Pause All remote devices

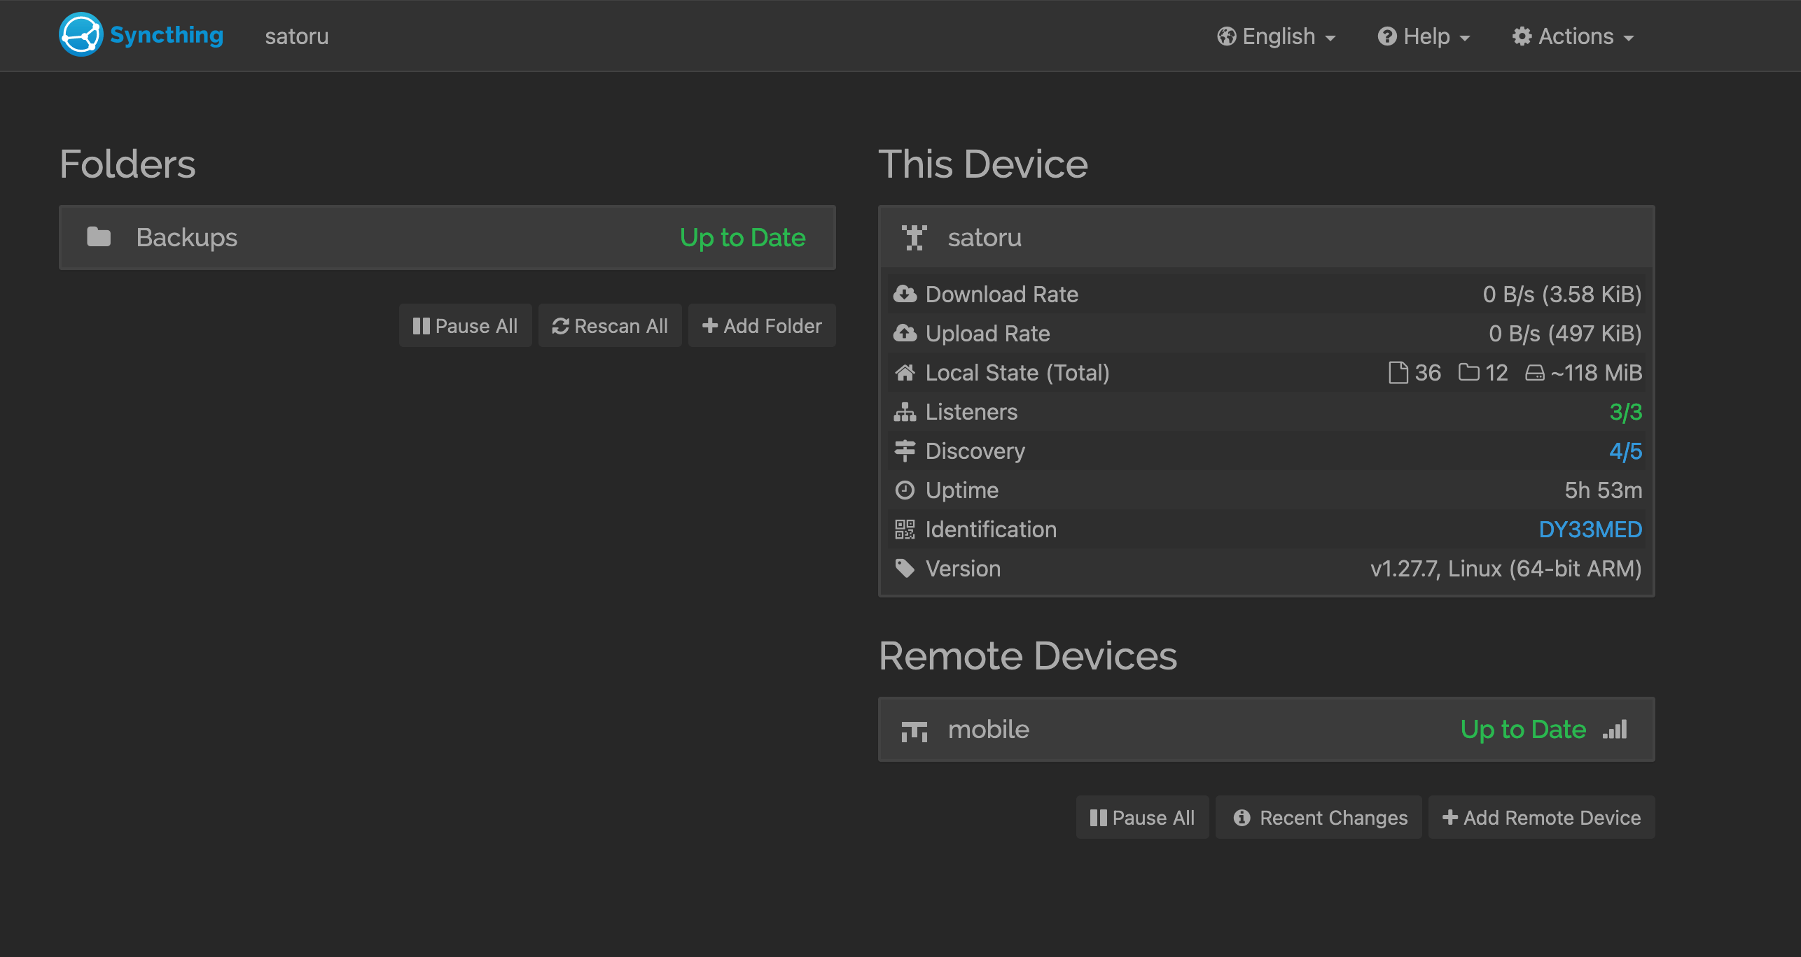pos(1143,818)
